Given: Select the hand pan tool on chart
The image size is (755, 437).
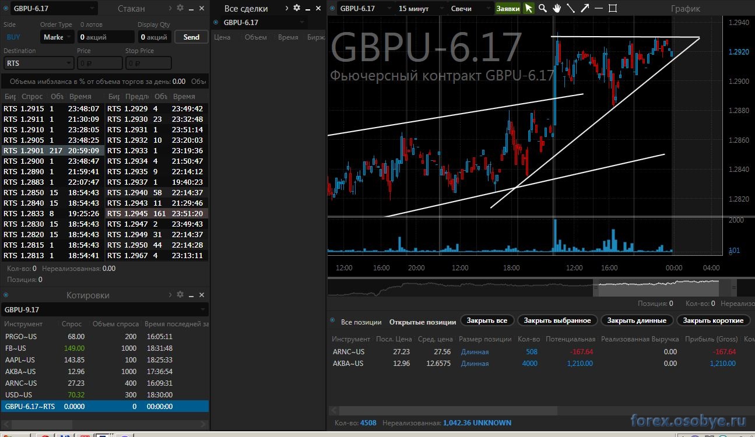Looking at the screenshot, I should [x=557, y=8].
